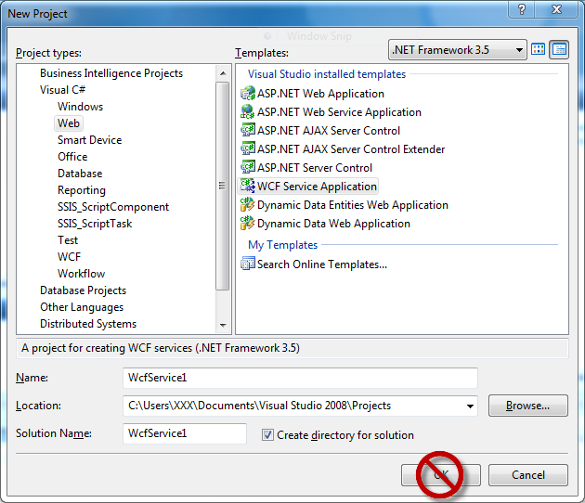Select Reporting project type
The width and height of the screenshot is (585, 503).
pos(82,190)
